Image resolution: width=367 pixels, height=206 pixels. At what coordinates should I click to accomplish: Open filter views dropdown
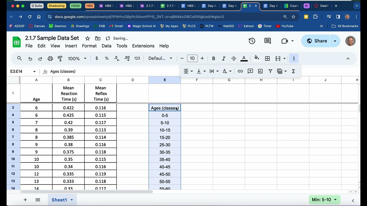(x=282, y=71)
